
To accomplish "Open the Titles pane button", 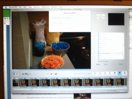I will point(110,73).
